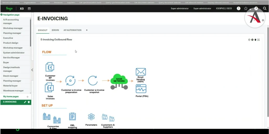Open Suppliers in the top bar
Viewport: 269px width, 134px height.
click(71, 3)
